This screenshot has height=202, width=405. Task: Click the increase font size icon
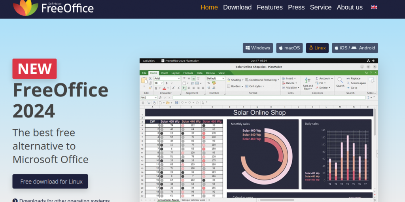pos(173,88)
